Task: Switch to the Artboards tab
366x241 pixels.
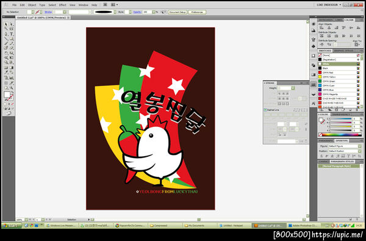Action: (326, 20)
